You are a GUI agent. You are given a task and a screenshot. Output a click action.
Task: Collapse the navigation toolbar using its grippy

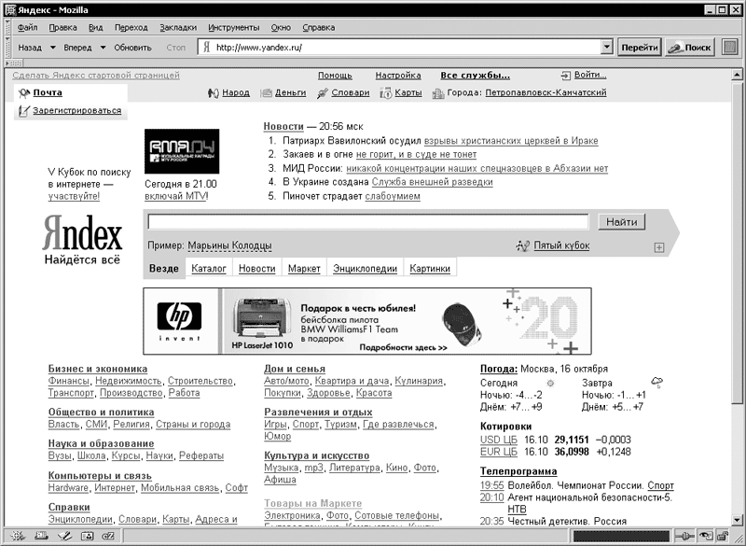point(7,48)
